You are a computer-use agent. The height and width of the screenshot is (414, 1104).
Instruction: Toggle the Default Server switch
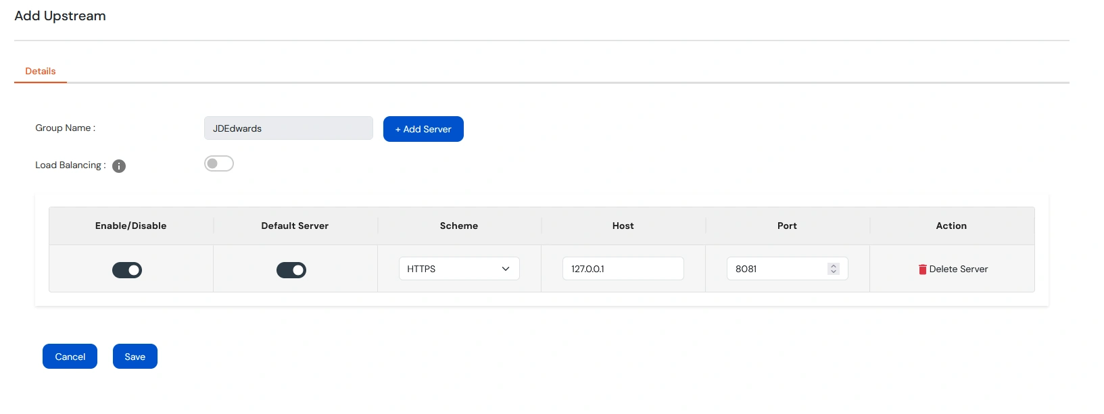(x=291, y=270)
